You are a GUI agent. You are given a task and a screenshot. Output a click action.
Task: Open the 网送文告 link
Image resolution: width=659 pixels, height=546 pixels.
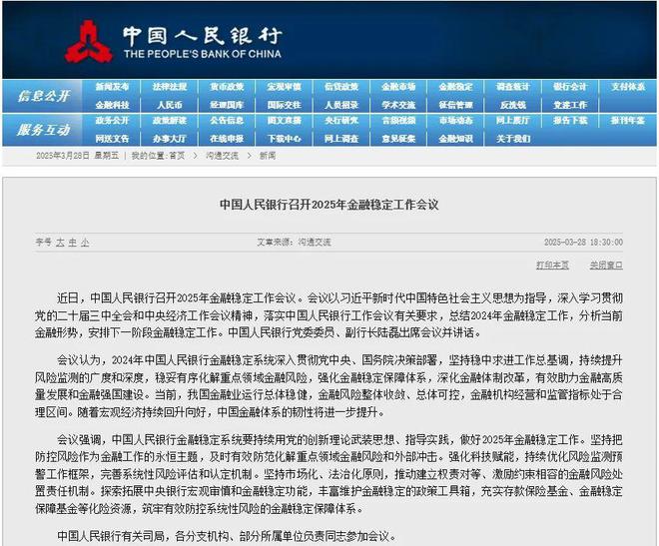point(112,139)
